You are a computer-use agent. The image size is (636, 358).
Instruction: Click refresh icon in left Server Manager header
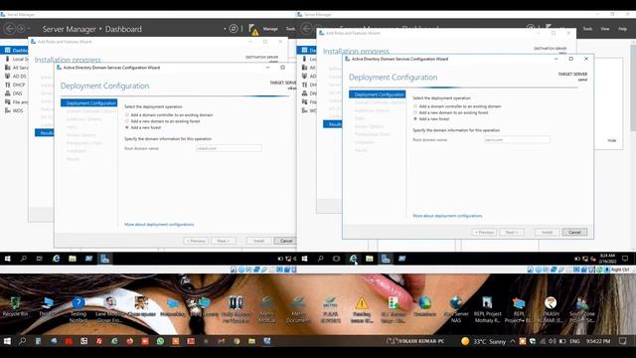pos(234,29)
